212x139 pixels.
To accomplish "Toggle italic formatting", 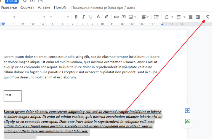I will 83,17.
